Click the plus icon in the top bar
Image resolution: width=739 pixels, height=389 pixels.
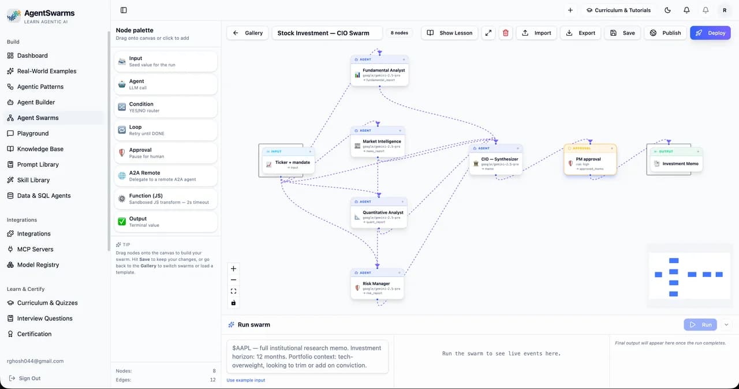570,10
